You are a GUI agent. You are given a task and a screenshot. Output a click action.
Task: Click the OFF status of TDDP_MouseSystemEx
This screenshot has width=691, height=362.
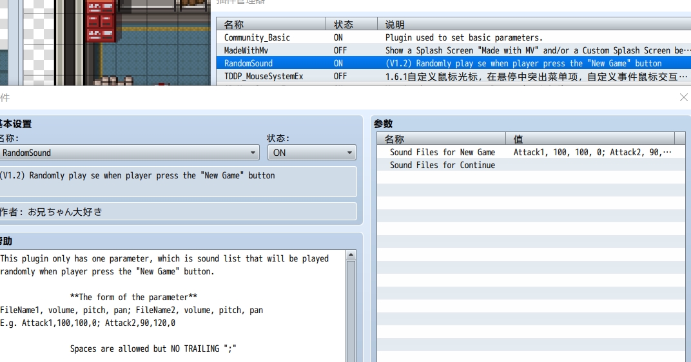(x=340, y=76)
